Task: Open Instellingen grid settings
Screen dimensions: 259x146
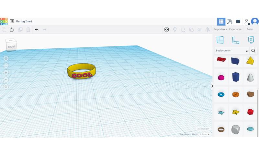Action: [x=203, y=129]
